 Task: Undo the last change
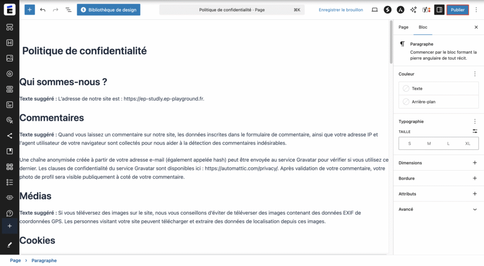click(x=43, y=9)
